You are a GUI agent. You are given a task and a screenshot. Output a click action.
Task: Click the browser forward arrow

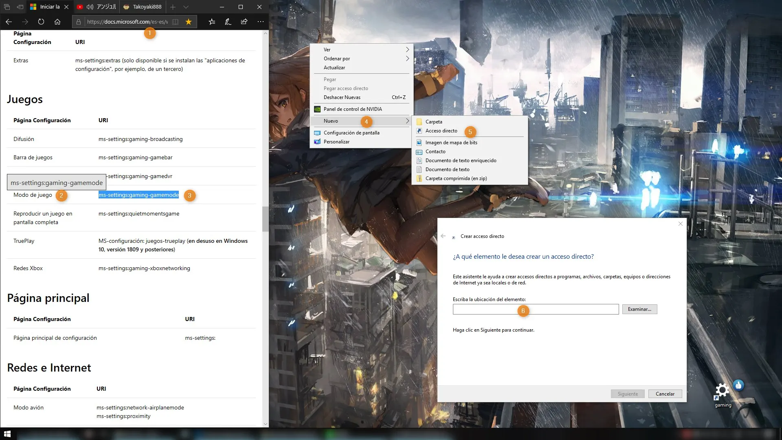pos(25,22)
